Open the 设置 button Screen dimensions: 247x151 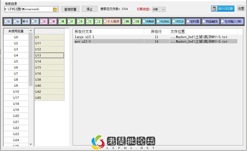pos(241,9)
